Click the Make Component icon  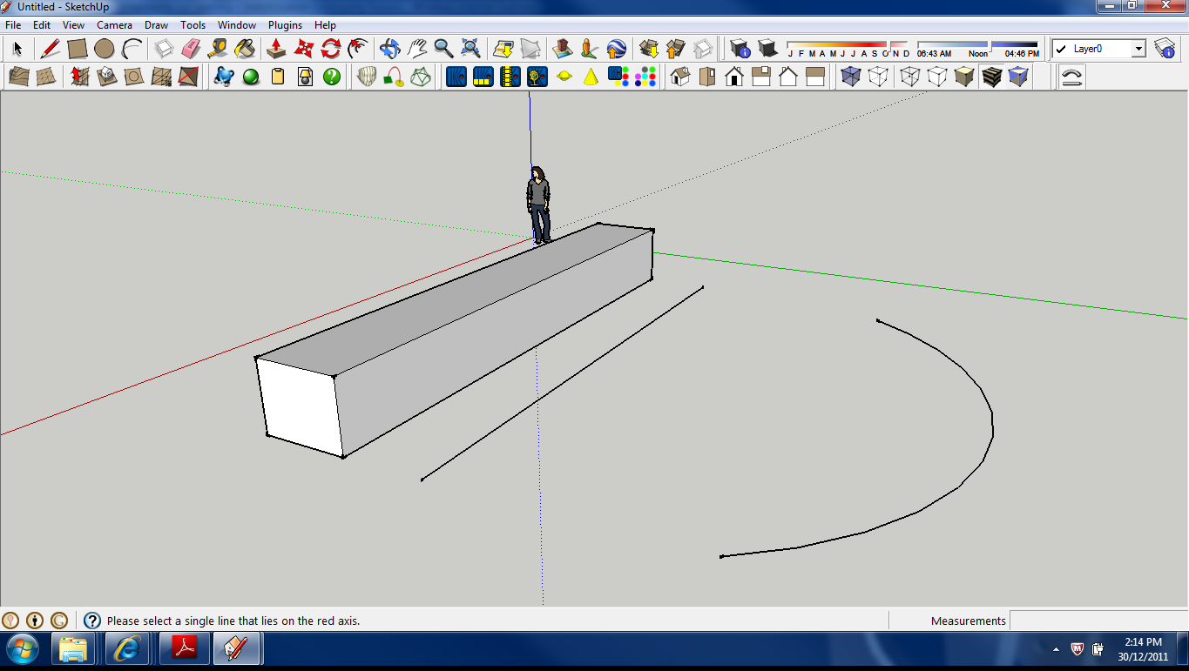click(x=165, y=49)
